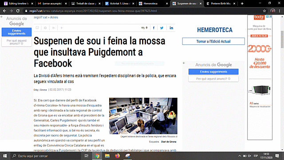Click Envieu suggeriments in the right ad
Image resolution: width=284 pixels, height=160 pixels.
[x=213, y=72]
